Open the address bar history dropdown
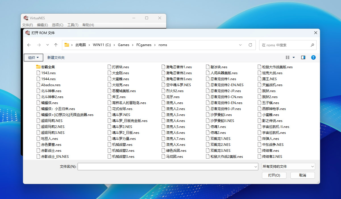The width and height of the screenshot is (341, 199). coord(240,45)
